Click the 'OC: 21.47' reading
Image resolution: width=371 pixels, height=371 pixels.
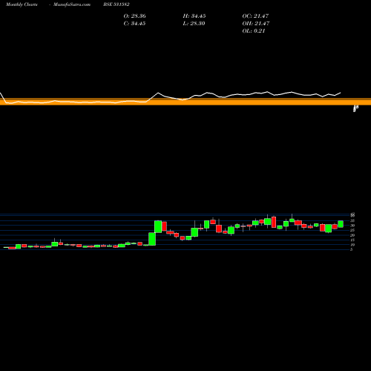tap(255, 16)
